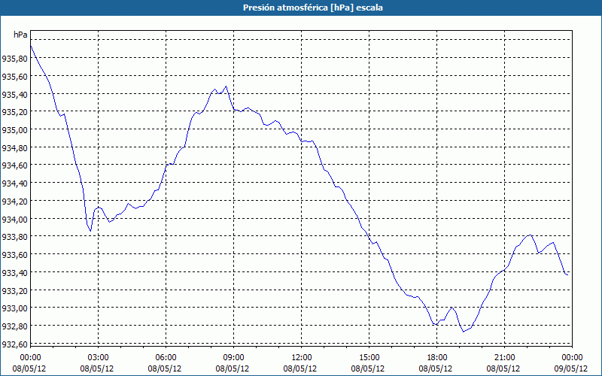Screen dimensions: 602x376
Task: Click the 932,80 y-axis value
Action: click(14, 326)
